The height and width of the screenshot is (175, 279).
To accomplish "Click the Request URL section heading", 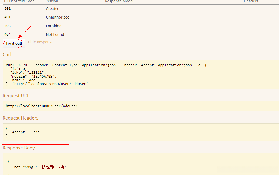I will pos(16,96).
